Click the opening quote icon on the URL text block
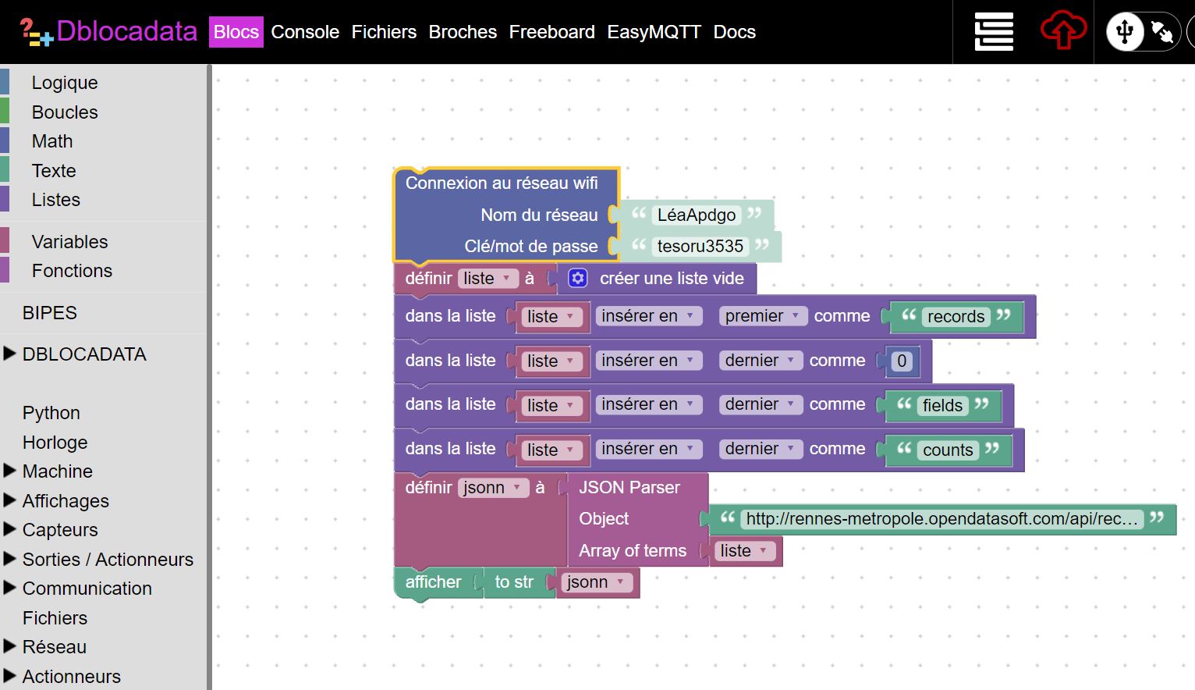The height and width of the screenshot is (690, 1195). pyautogui.click(x=728, y=517)
